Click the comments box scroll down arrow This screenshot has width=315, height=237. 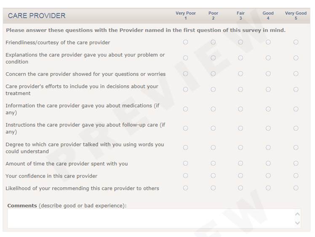point(298,223)
